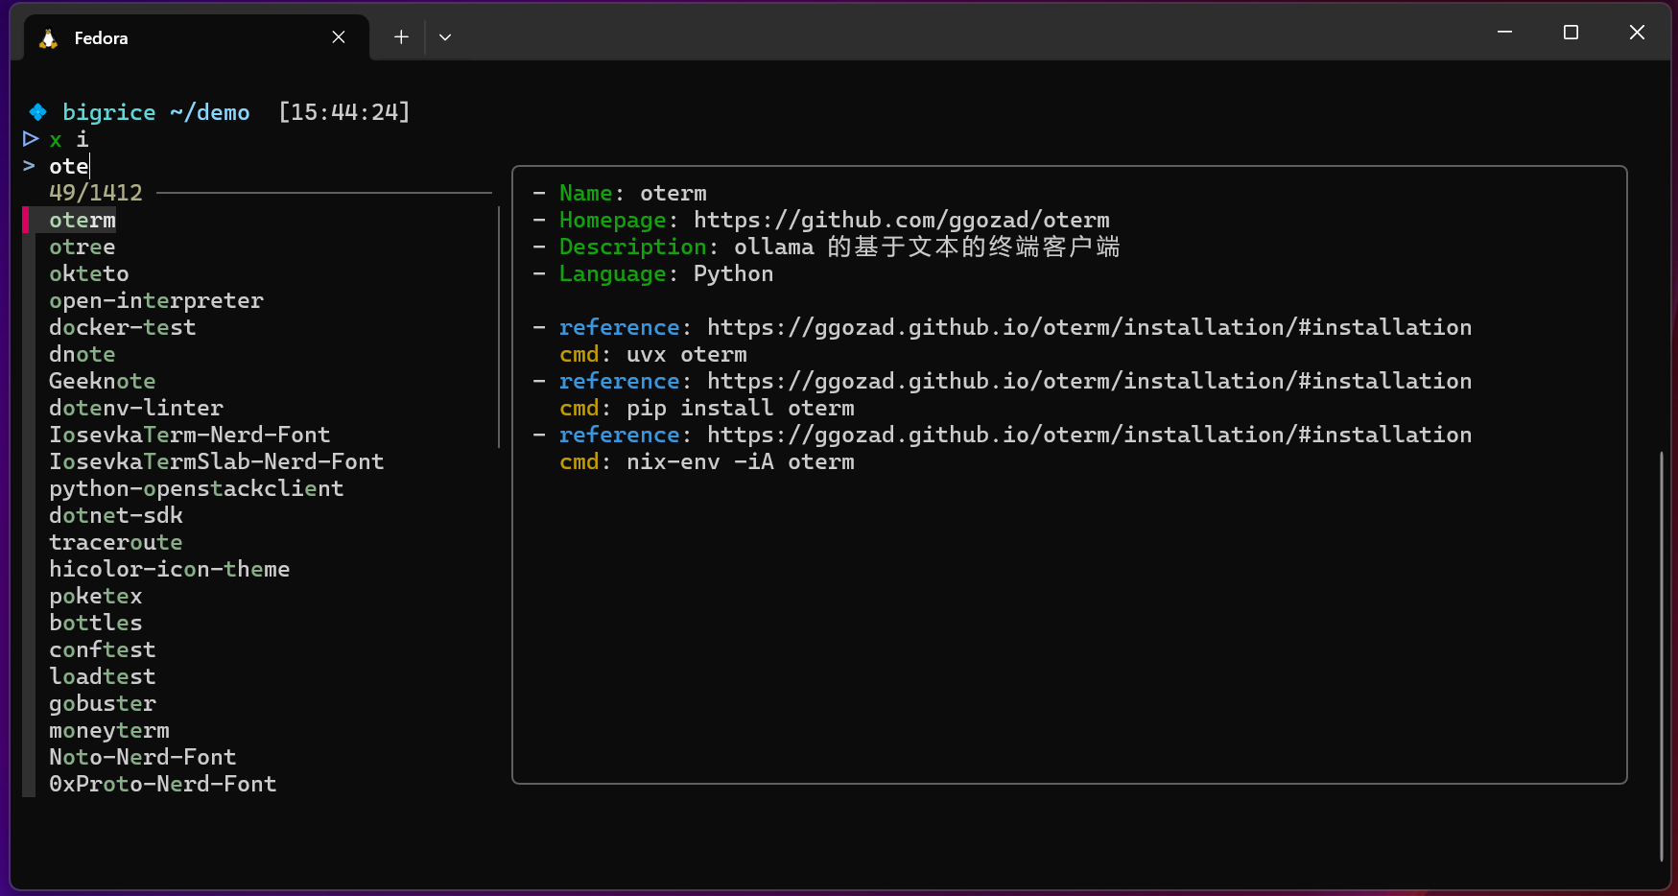Select 'bottles' entry
Viewport: 1678px width, 896px height.
96,623
